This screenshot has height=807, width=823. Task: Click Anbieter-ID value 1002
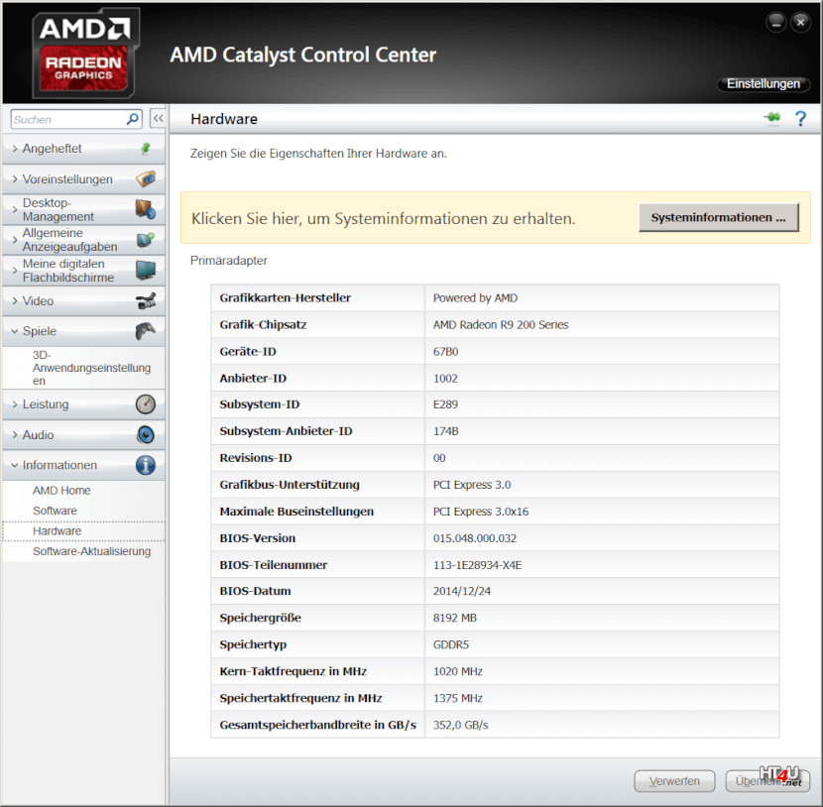(445, 379)
